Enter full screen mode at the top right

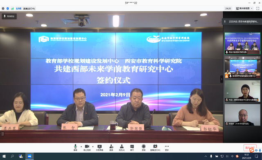[x=257, y=8]
